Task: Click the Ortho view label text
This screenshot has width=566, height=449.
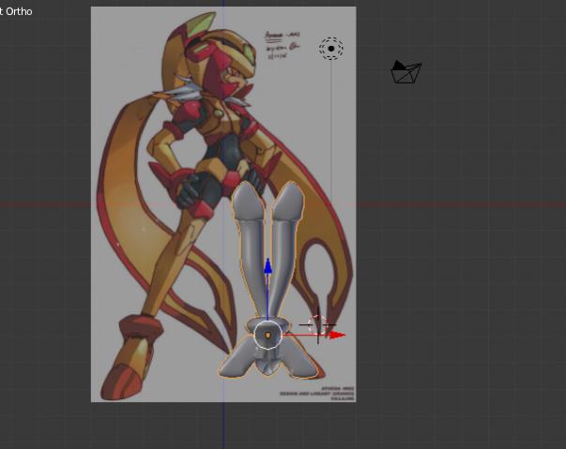Action: tap(16, 11)
